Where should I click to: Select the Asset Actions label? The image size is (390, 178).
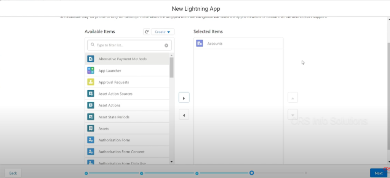(x=109, y=106)
